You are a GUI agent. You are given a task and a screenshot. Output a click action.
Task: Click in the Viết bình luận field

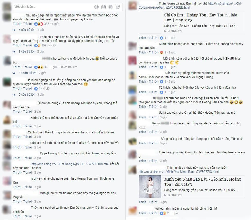pyautogui.click(x=67, y=7)
